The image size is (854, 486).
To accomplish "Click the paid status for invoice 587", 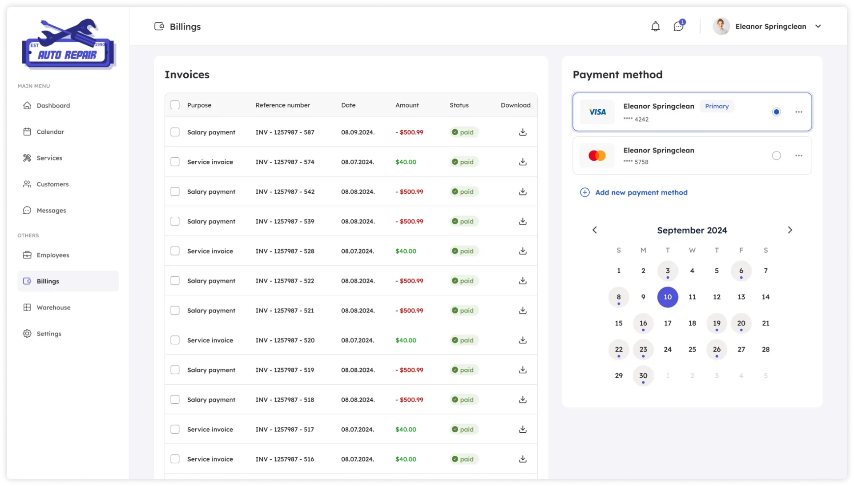I will (463, 132).
